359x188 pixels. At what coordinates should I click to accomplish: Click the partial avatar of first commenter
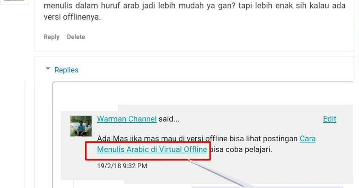point(14,0)
